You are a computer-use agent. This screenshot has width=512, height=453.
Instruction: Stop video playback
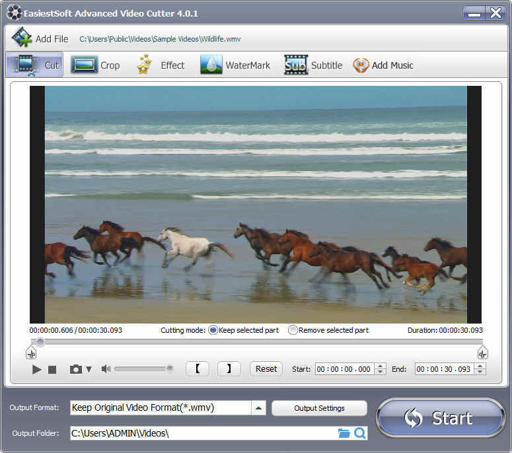pos(52,369)
